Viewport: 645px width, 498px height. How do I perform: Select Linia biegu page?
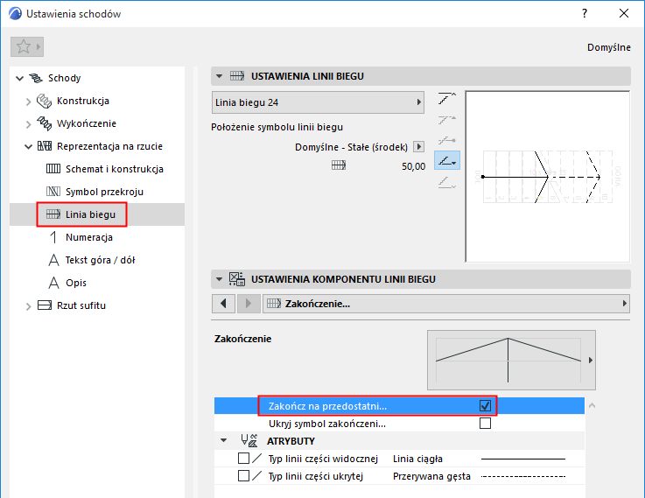90,214
